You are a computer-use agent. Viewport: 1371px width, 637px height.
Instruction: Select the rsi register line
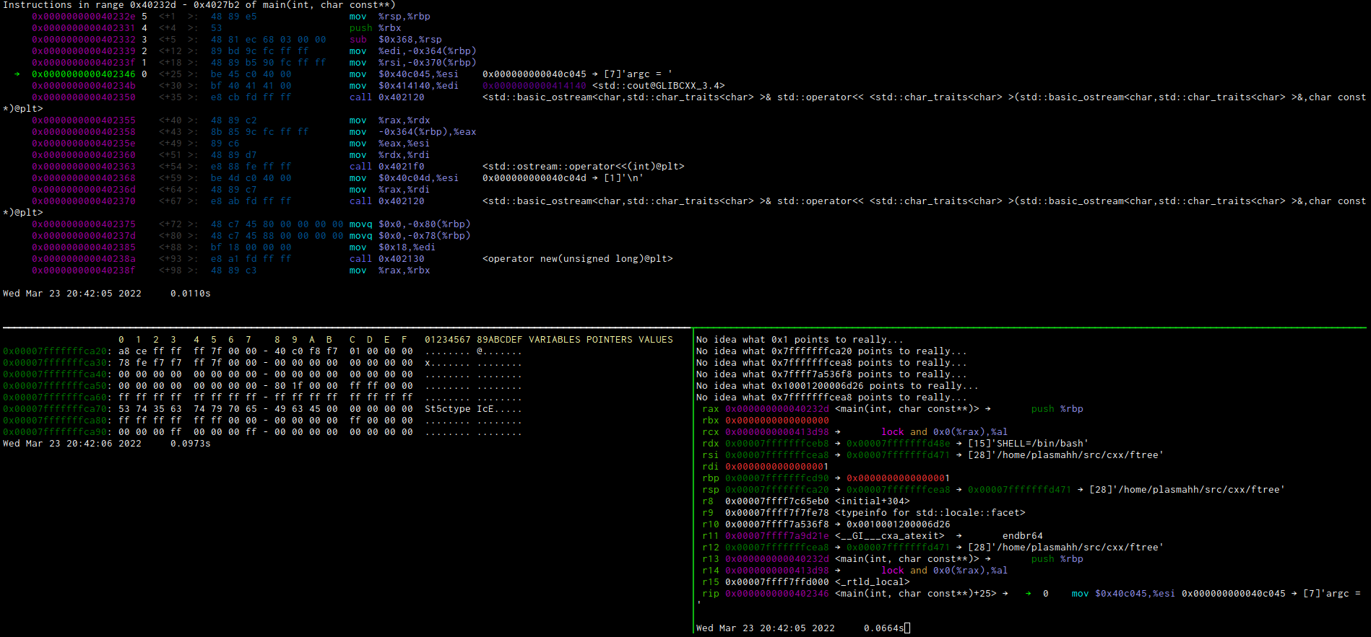click(x=933, y=455)
